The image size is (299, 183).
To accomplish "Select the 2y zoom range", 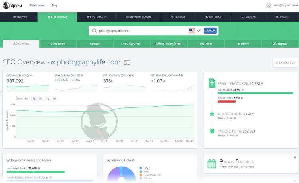I will [x=41, y=99].
